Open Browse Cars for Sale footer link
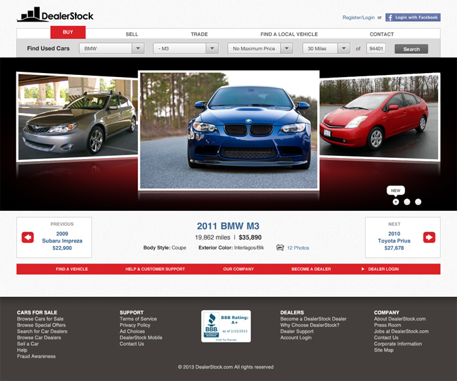This screenshot has height=381, width=457. click(40, 319)
